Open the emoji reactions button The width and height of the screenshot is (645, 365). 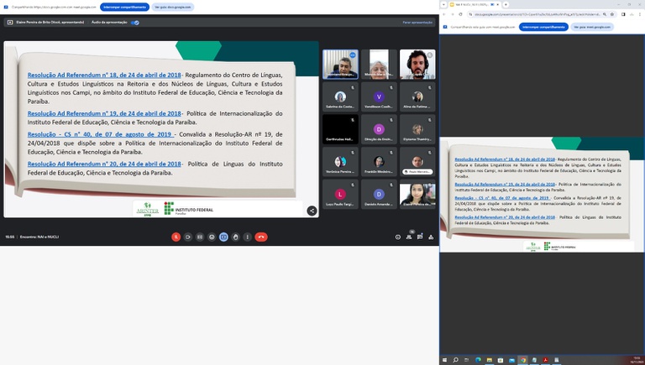[212, 237]
